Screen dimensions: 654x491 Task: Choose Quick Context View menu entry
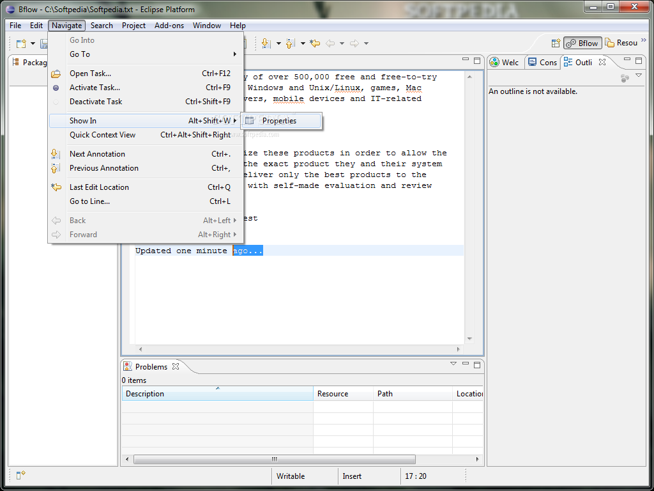coord(146,135)
